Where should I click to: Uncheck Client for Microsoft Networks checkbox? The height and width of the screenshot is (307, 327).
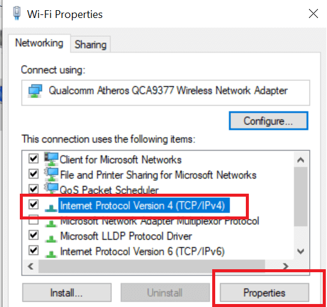34,159
